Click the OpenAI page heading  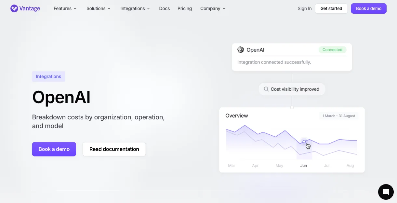[61, 97]
